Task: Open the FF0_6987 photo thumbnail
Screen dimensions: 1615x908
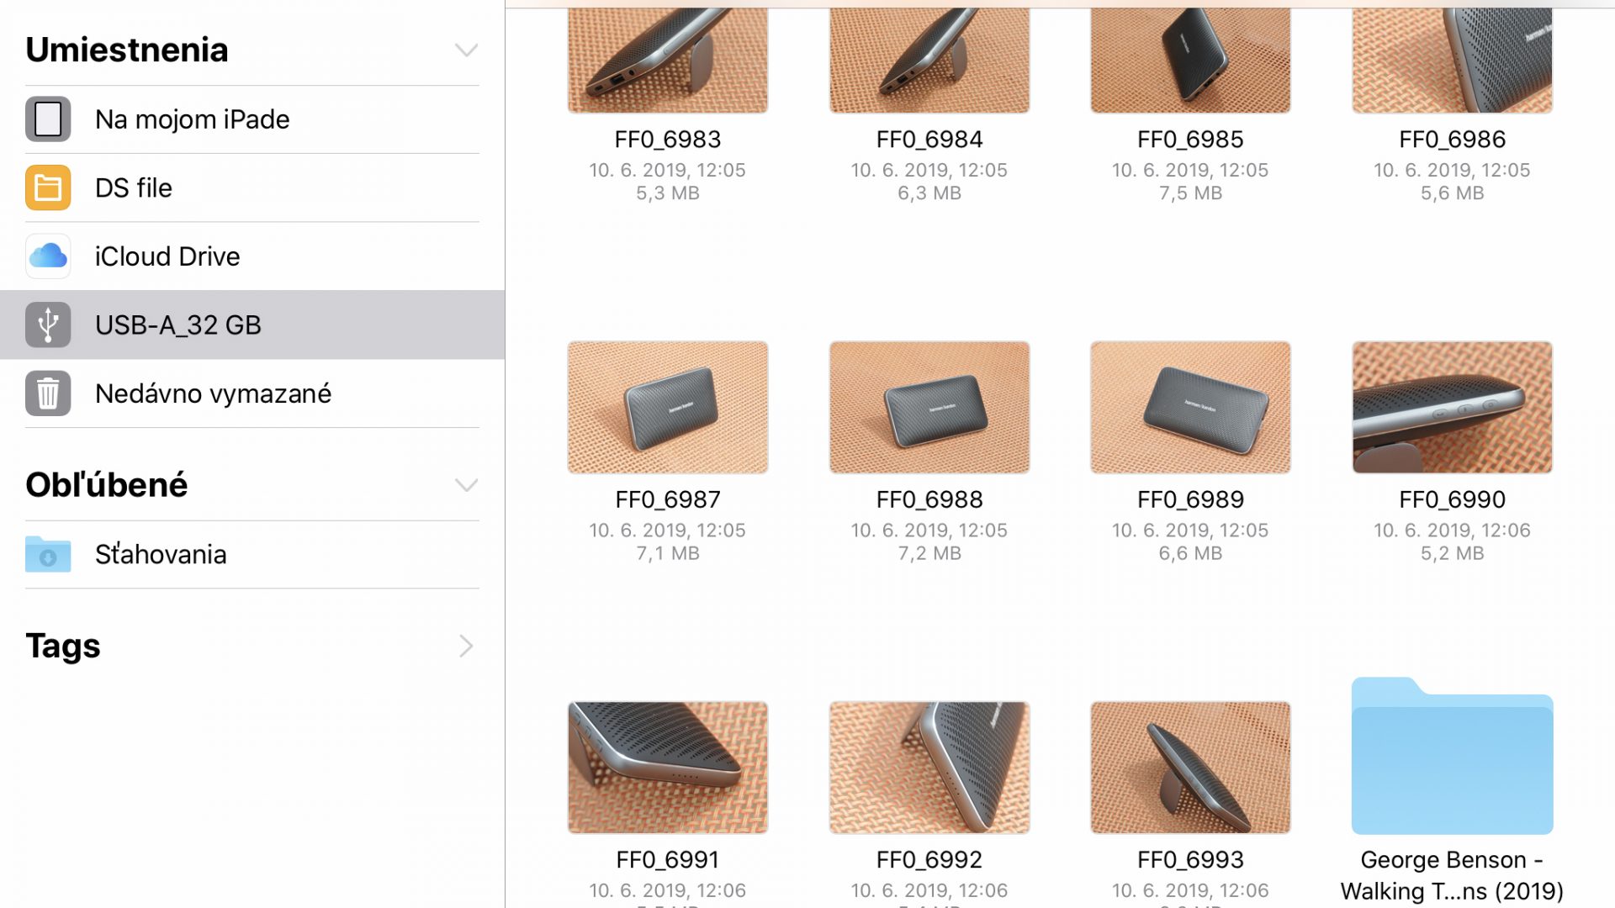Action: coord(668,407)
